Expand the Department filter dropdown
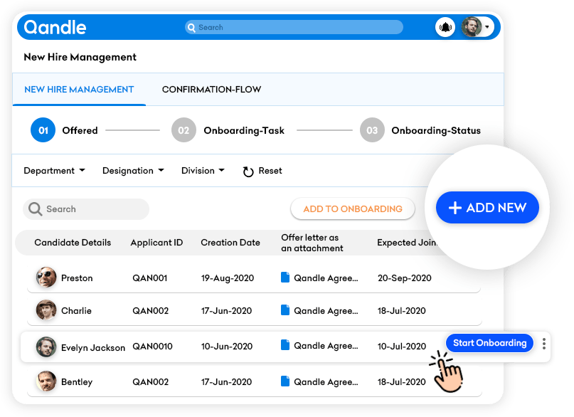Screen dimensions: 574x417 [54, 171]
